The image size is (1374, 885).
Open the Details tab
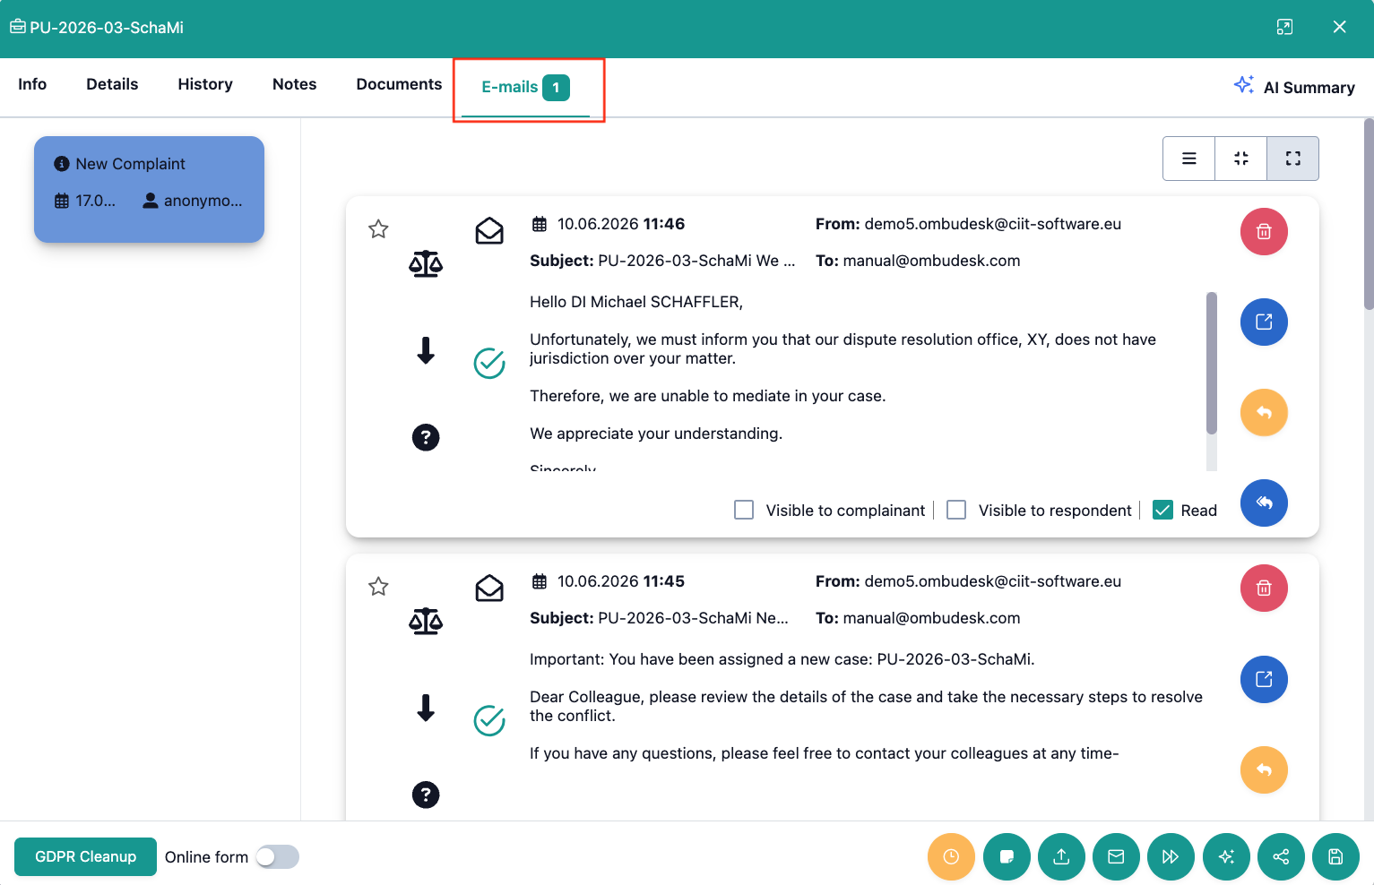112,84
